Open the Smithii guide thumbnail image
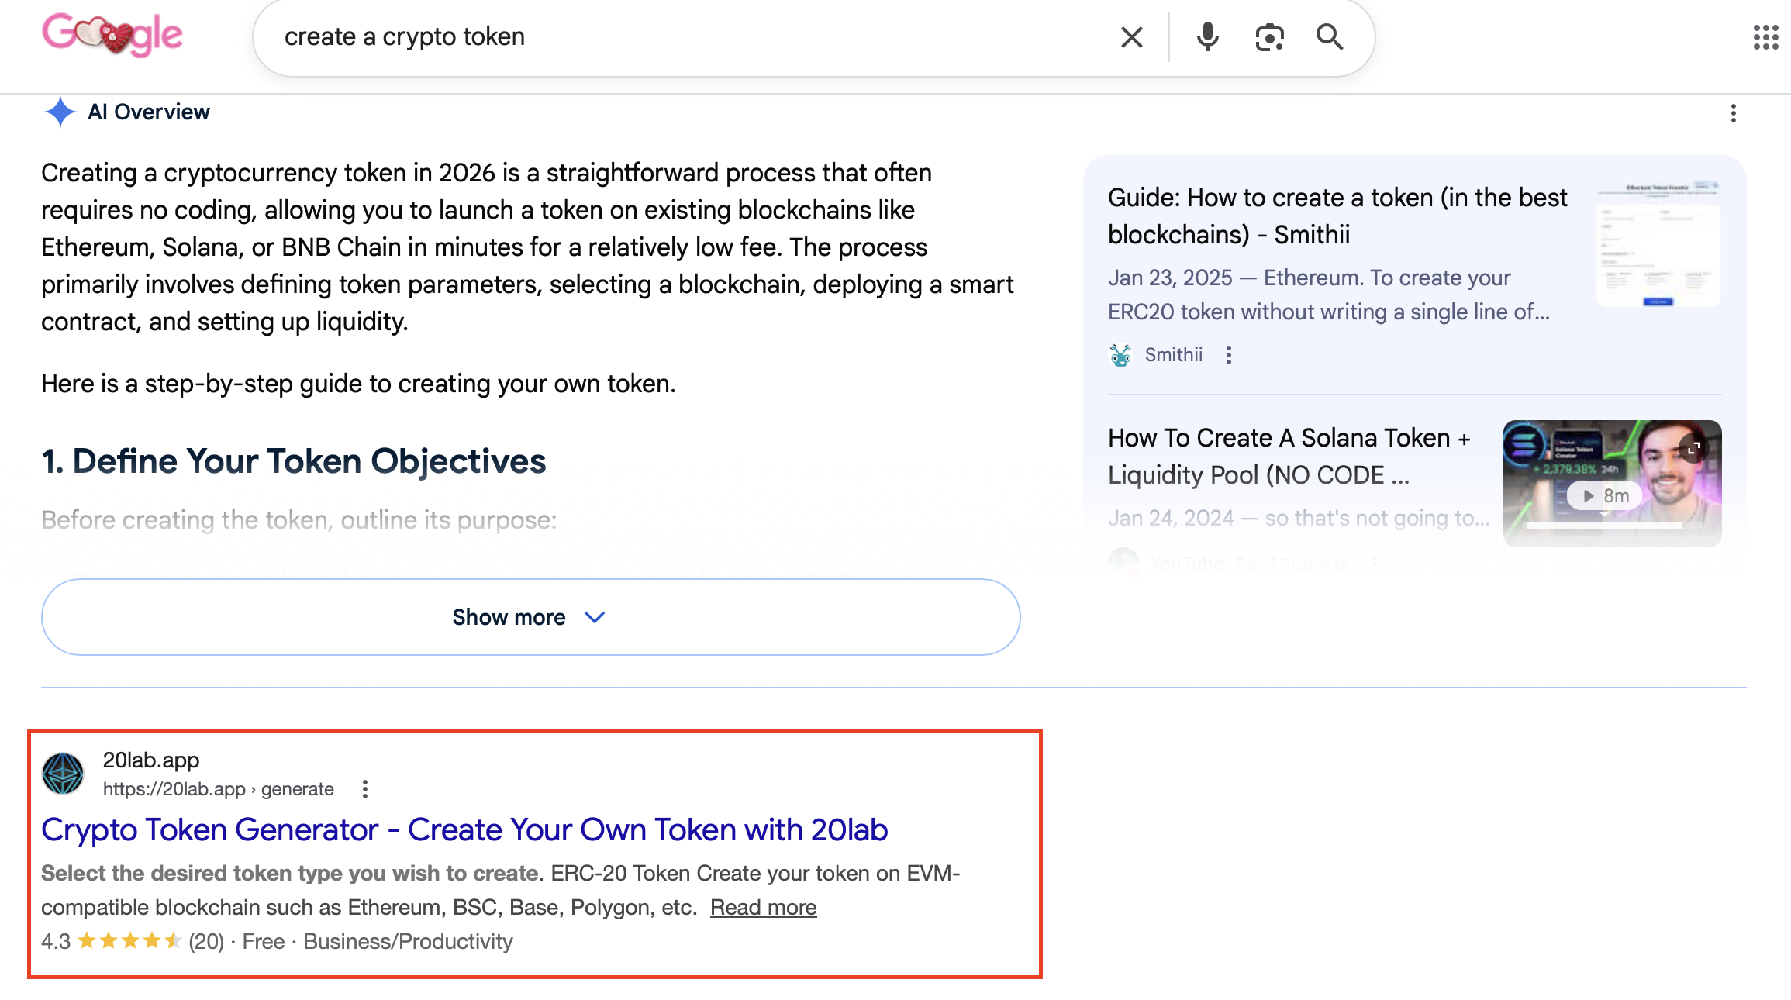 pos(1658,243)
